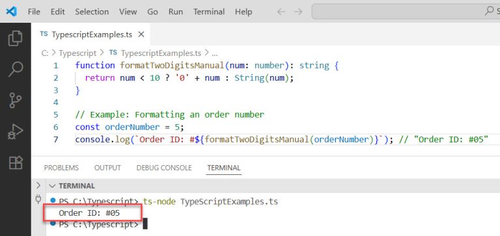Click the plug icon beside terminal

(x=38, y=200)
